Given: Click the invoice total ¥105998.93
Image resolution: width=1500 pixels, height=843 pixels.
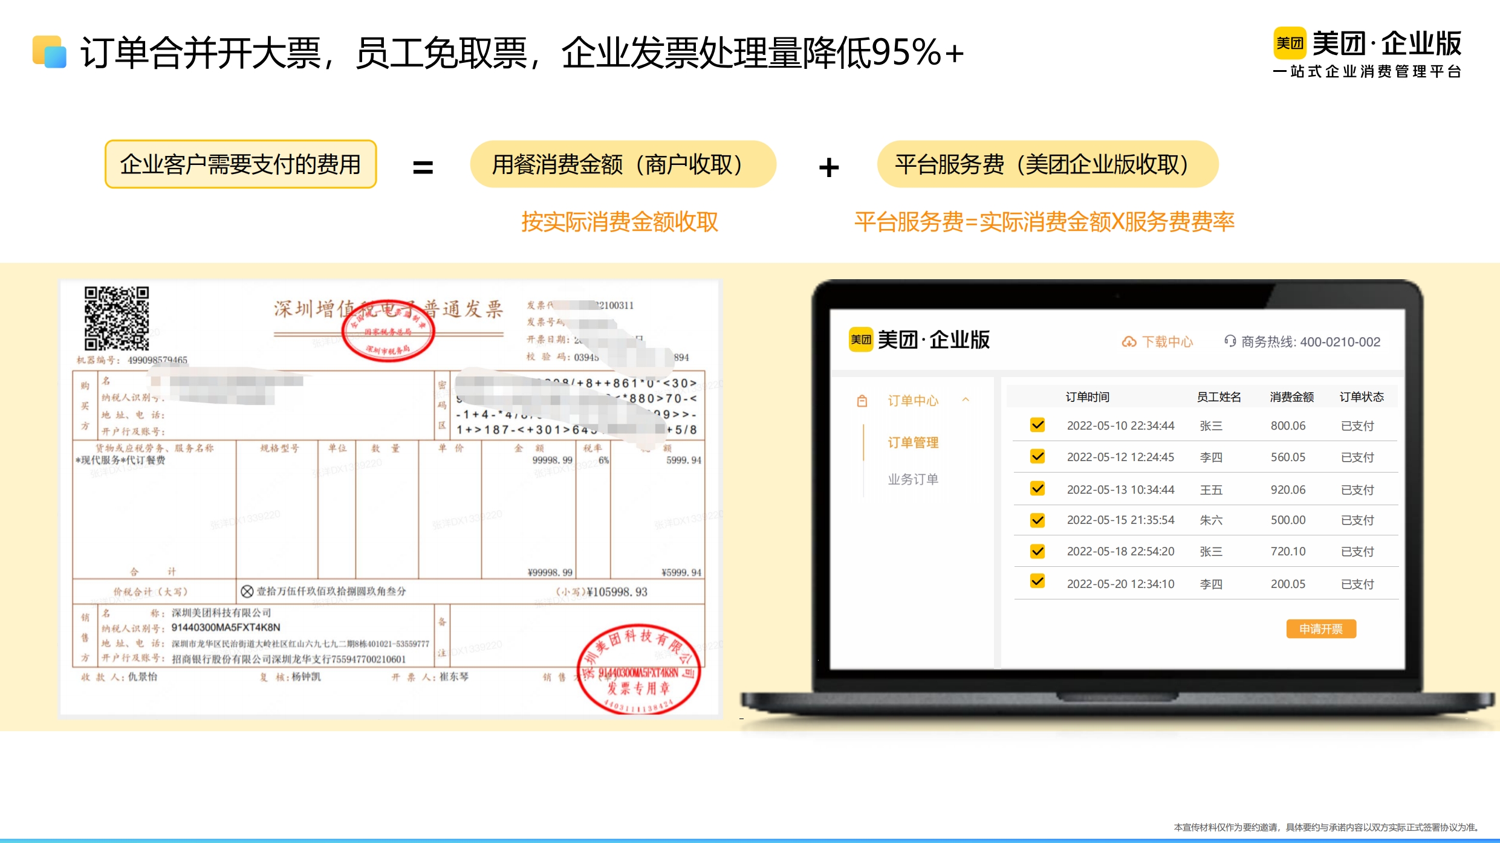Looking at the screenshot, I should (617, 592).
